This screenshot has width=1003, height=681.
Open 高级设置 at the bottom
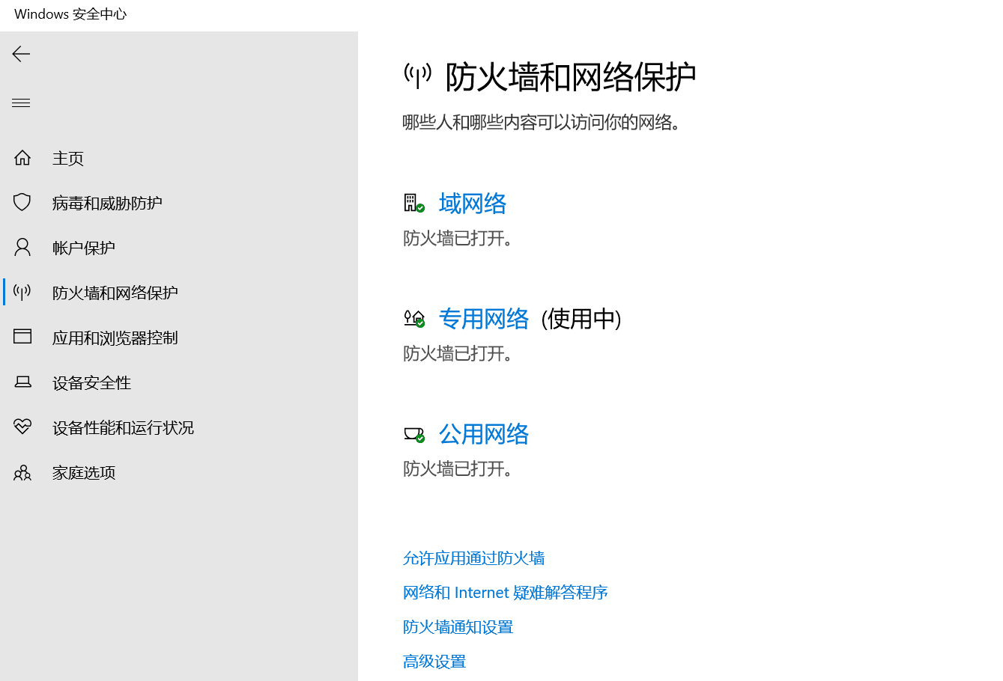(434, 661)
